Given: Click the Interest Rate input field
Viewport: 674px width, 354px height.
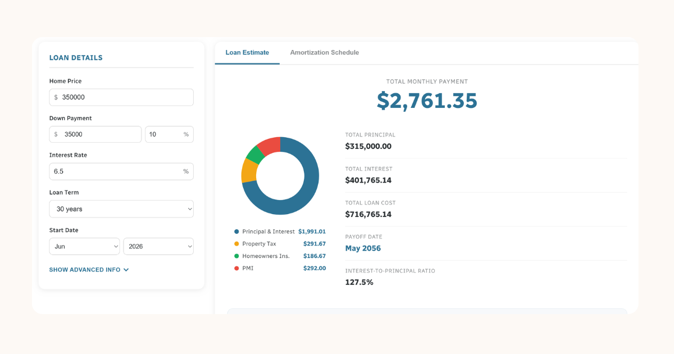Looking at the screenshot, I should 121,171.
